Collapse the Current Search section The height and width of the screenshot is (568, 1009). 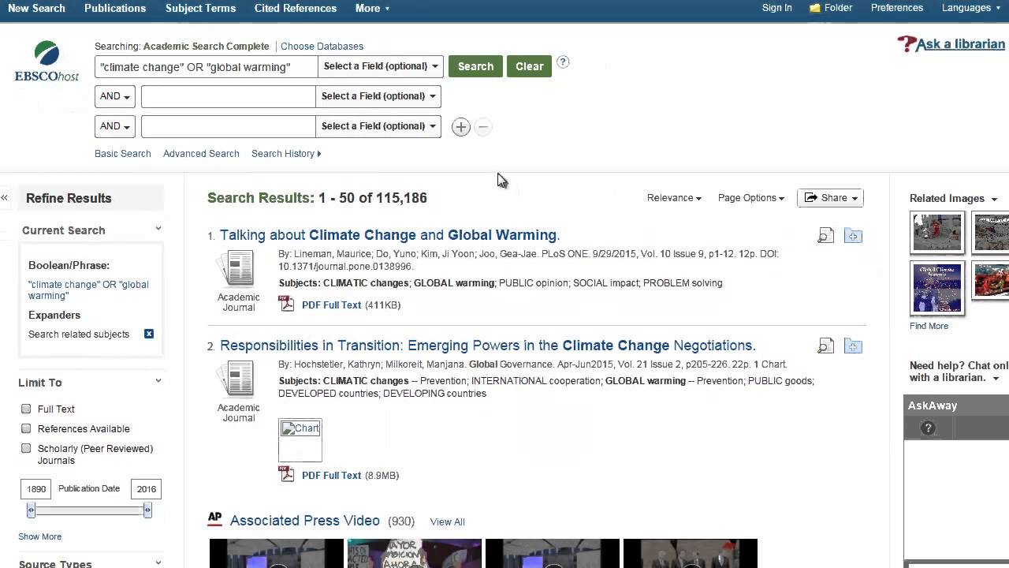click(x=158, y=229)
